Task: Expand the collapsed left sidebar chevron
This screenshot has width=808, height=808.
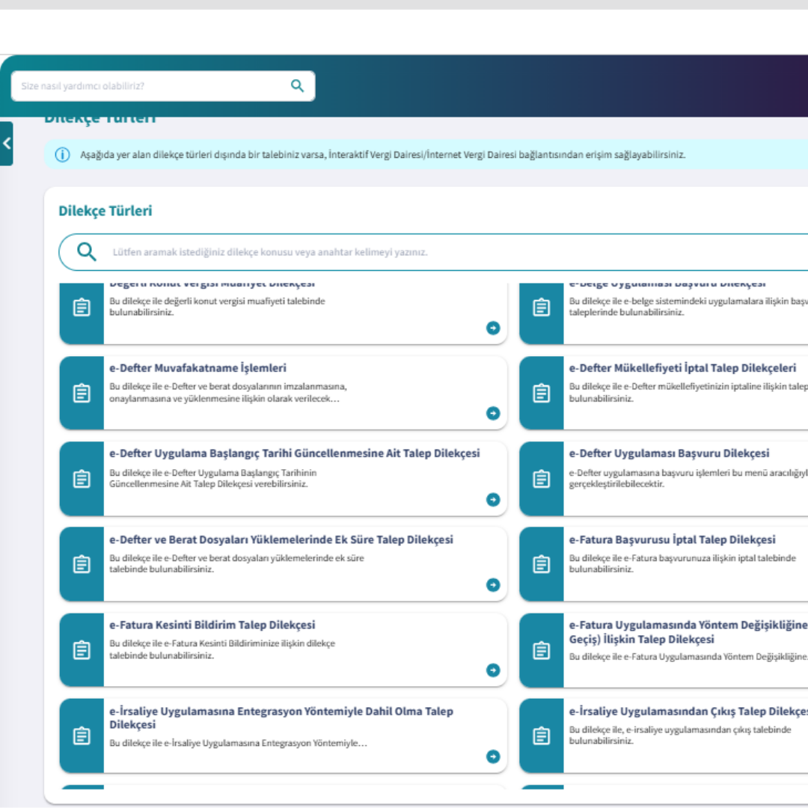Action: point(7,143)
